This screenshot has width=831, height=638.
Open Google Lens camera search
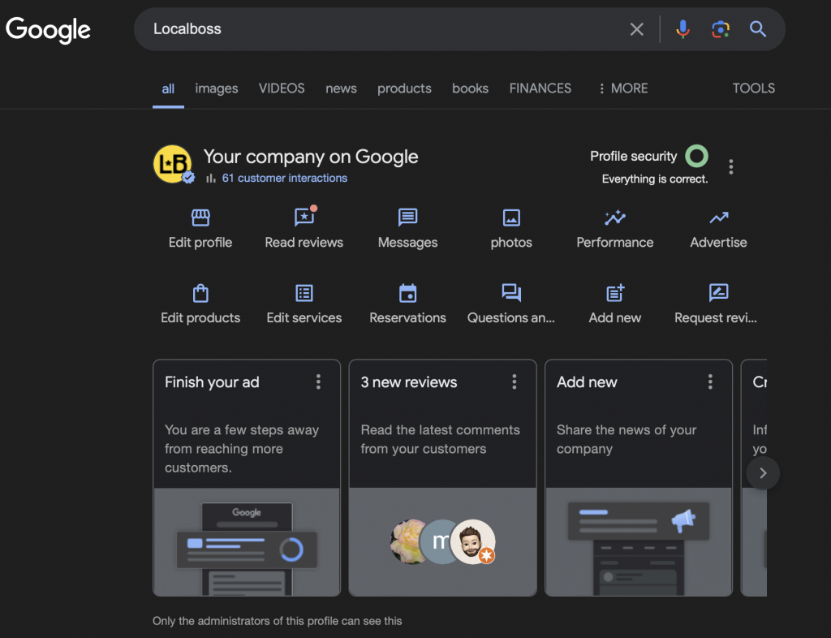721,29
